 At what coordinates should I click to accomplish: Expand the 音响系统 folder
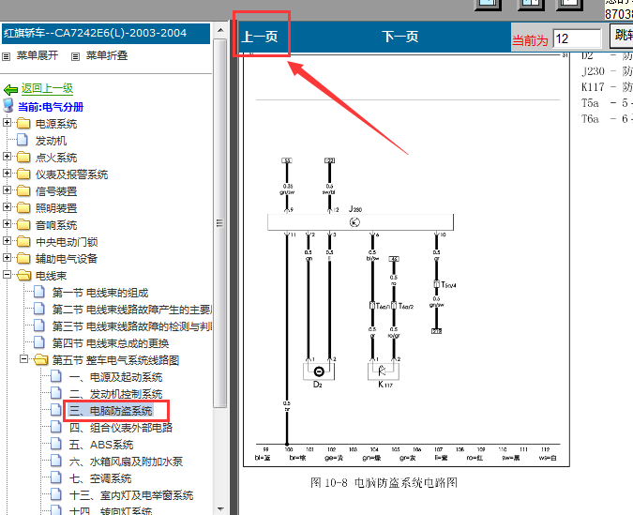[x=7, y=223]
